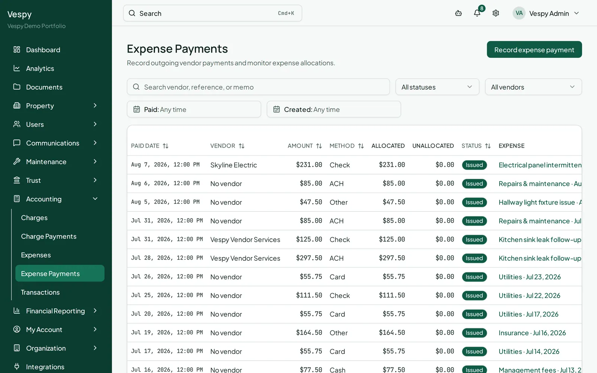
Task: Click the Organization building icon in sidebar
Action: point(17,348)
